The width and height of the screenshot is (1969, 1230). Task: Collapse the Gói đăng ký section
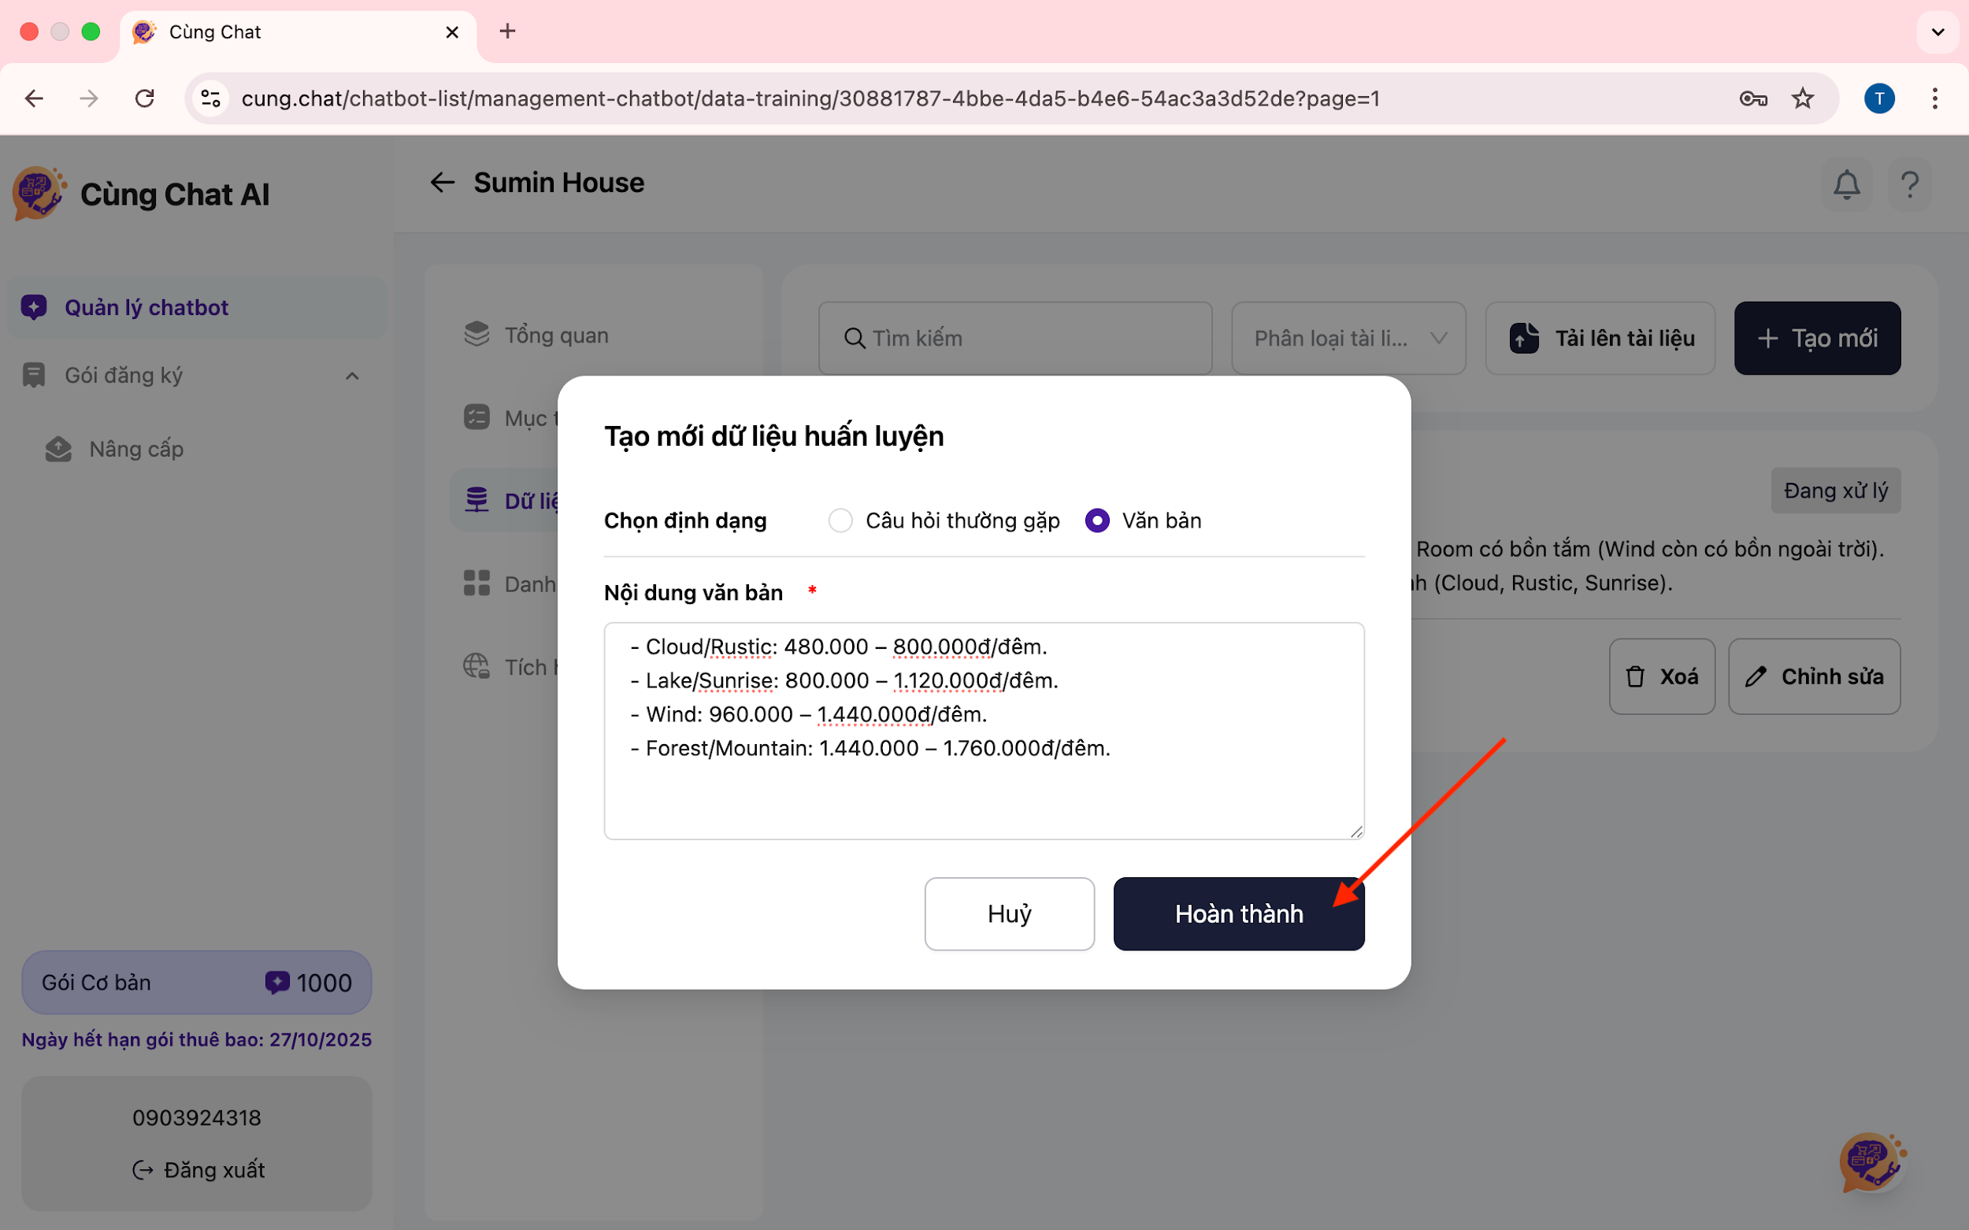tap(351, 376)
